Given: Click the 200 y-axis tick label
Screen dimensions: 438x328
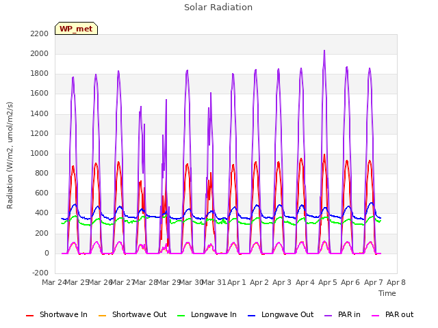Looking at the screenshot, I should pyautogui.click(x=41, y=233).
